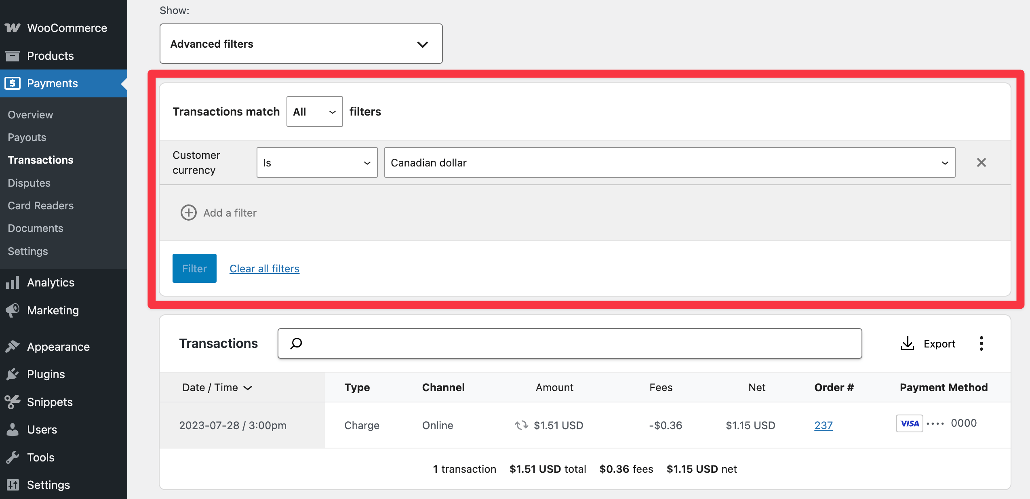Select the Products icon in the sidebar

pos(13,55)
